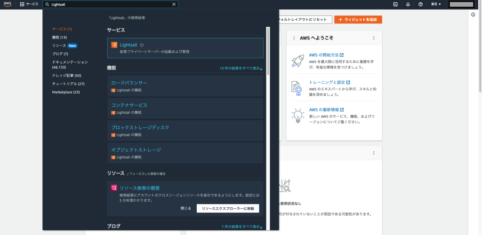Click the リソースエクスプローラーに移動 button

coord(227,208)
